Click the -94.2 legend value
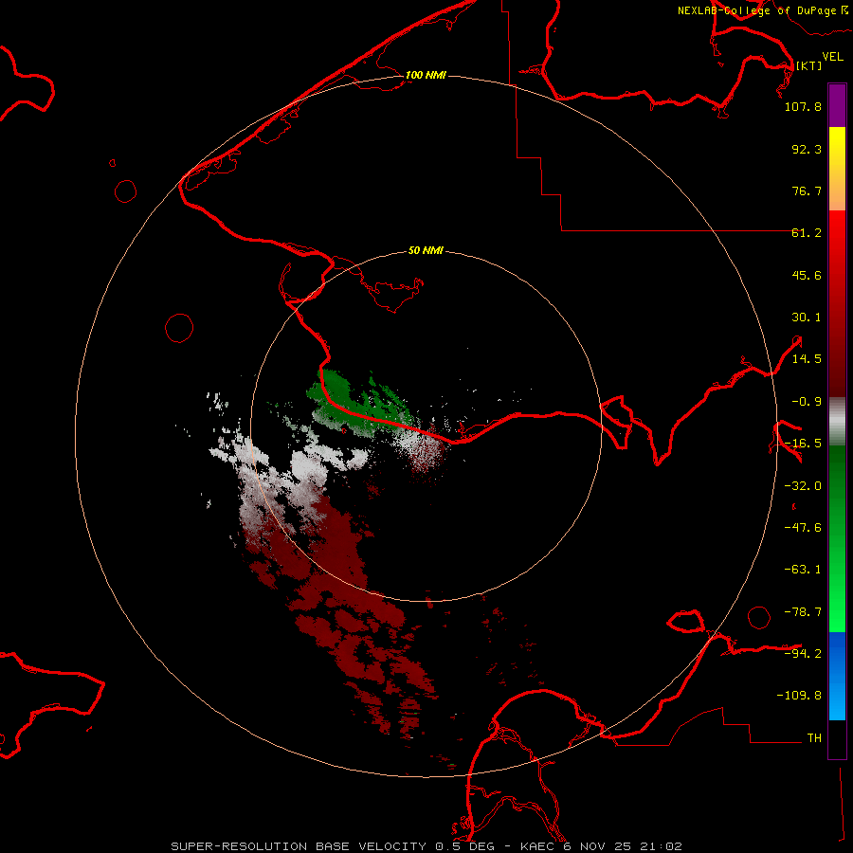 point(803,653)
